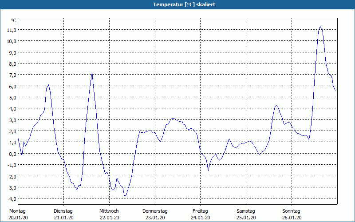Click the -4,0 y-axis tick label
This screenshot has height=222, width=355.
click(11, 198)
